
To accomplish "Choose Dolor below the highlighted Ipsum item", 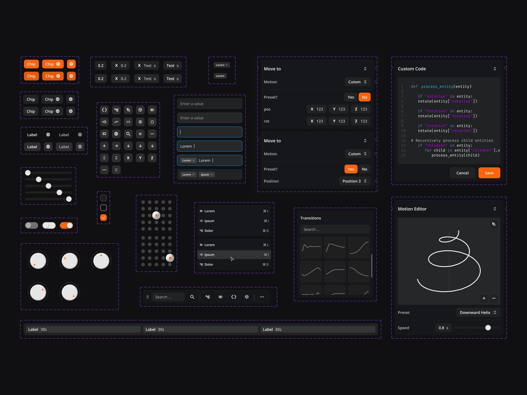I will coord(234,264).
